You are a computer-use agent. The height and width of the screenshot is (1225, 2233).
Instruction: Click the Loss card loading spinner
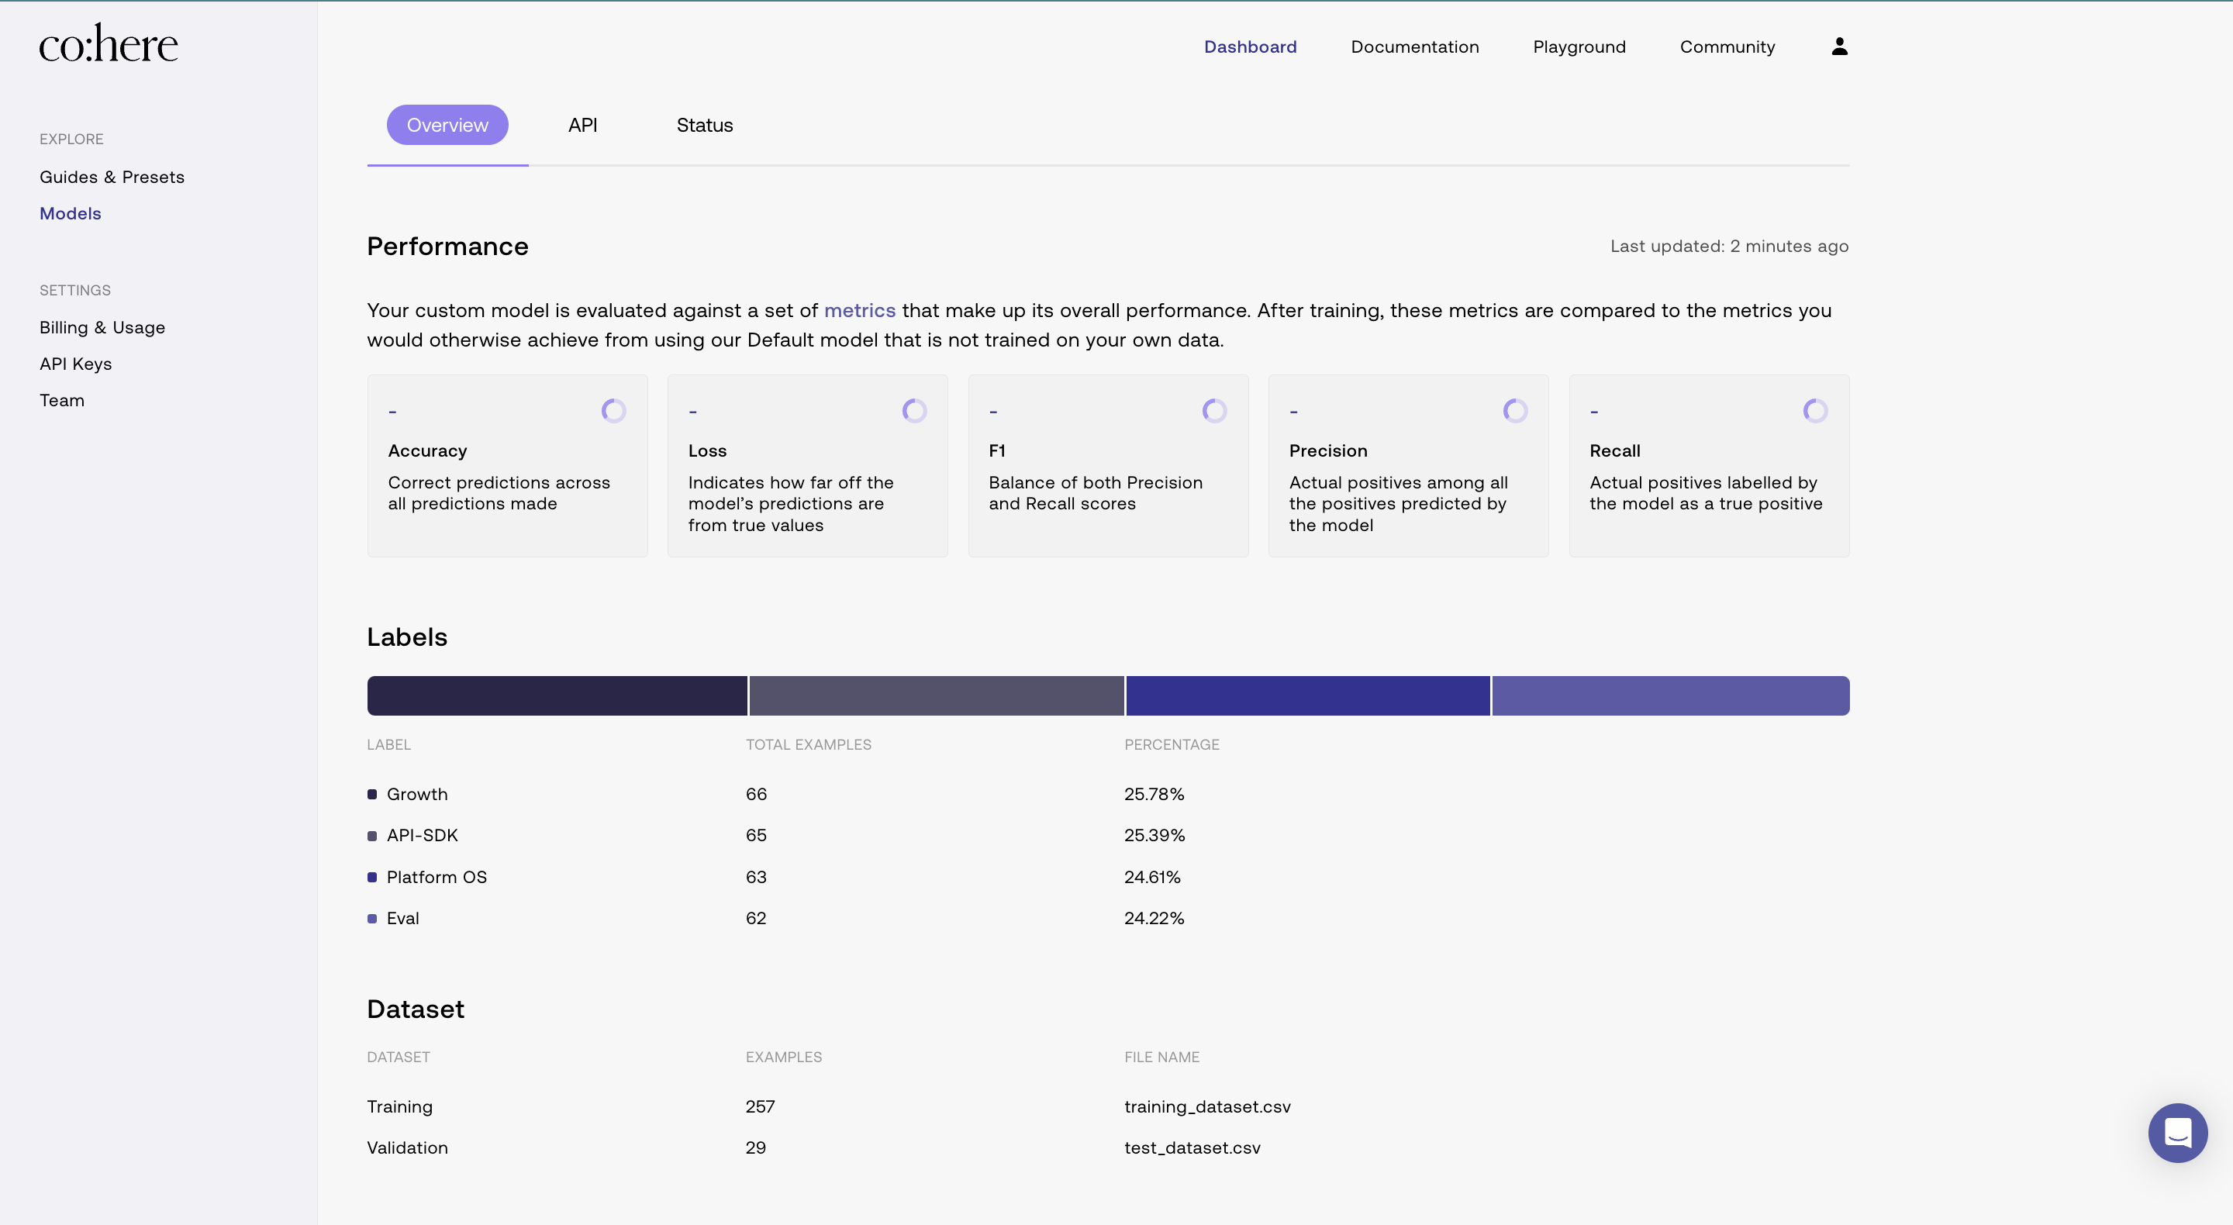913,410
